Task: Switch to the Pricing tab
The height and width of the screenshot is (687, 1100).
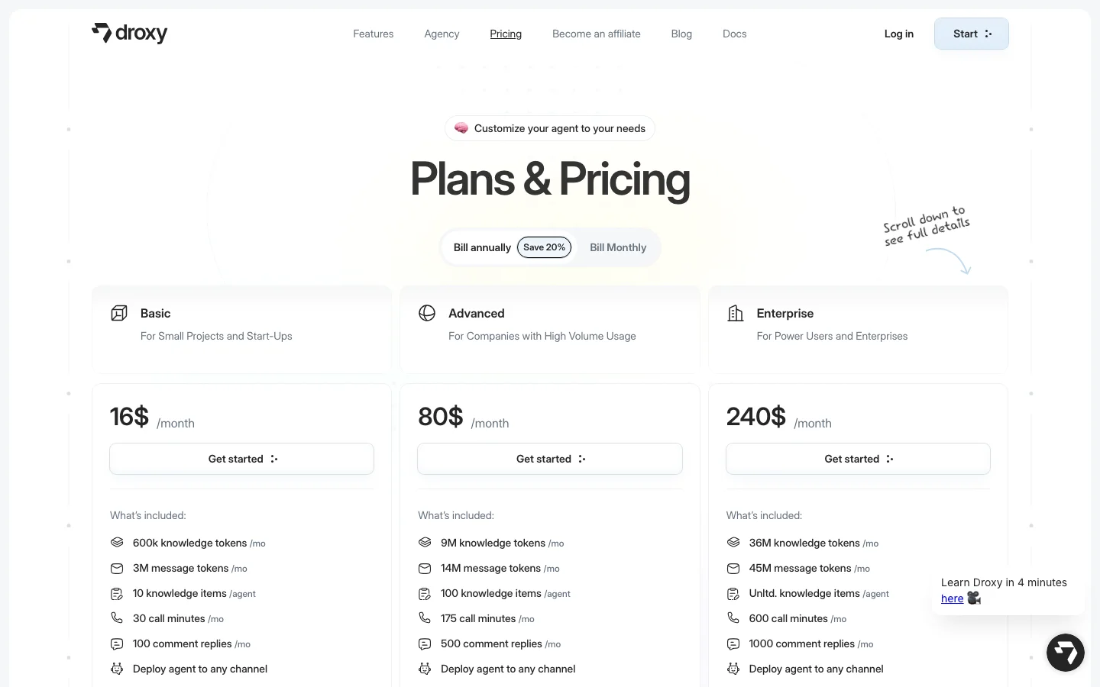Action: [505, 34]
